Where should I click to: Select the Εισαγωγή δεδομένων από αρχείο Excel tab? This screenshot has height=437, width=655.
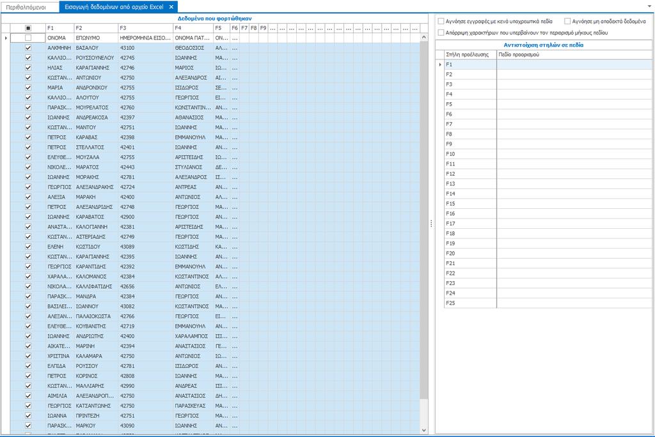pos(114,7)
